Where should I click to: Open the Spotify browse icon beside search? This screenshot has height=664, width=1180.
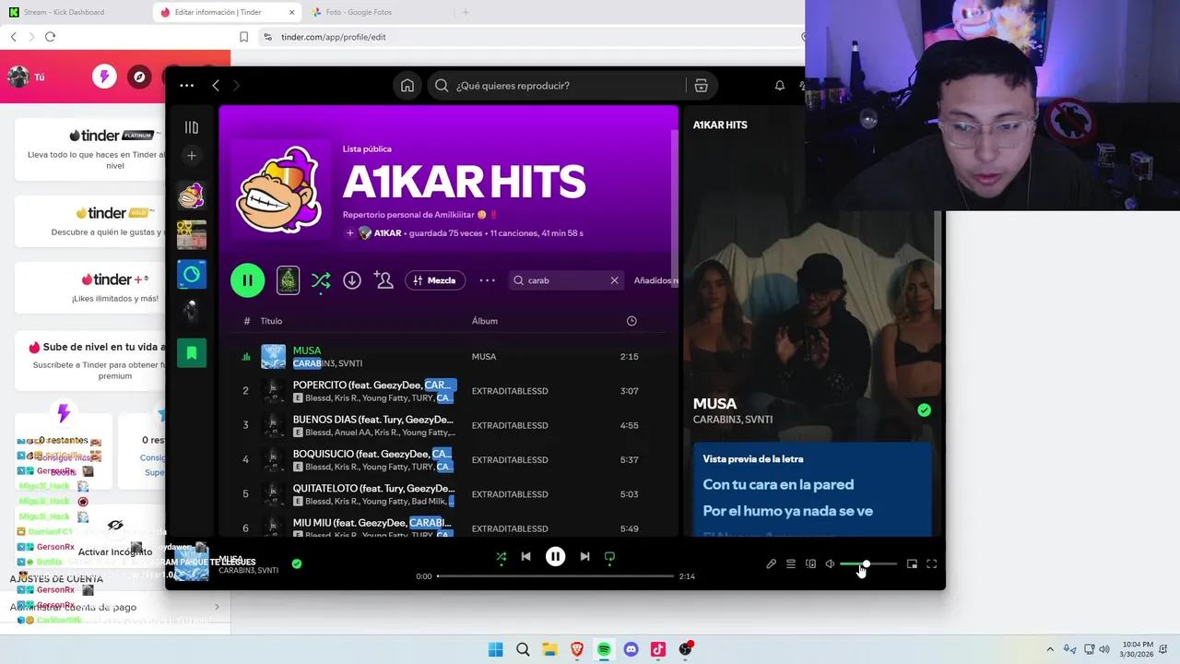pyautogui.click(x=701, y=86)
